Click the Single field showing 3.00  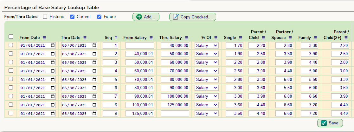click(235, 88)
